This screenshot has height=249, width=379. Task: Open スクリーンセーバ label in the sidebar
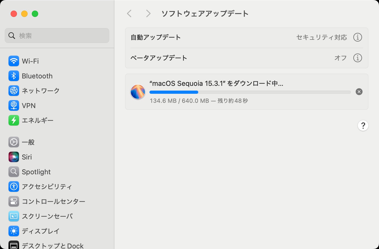(x=47, y=216)
